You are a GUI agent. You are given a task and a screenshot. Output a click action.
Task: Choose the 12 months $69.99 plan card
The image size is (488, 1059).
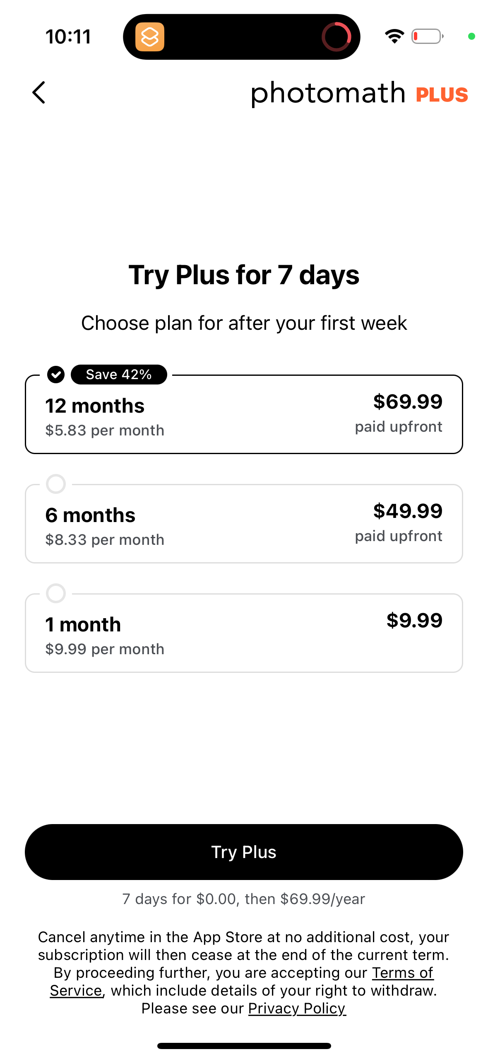click(244, 416)
